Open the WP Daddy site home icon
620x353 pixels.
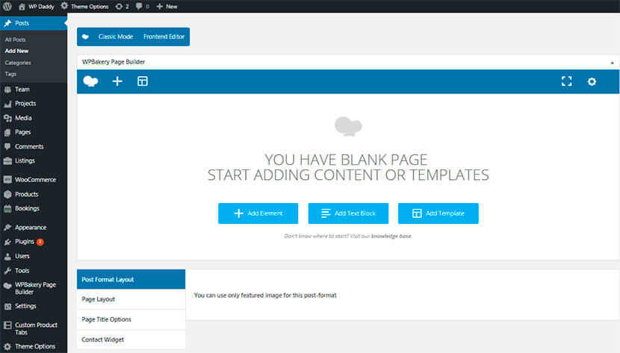tap(22, 6)
